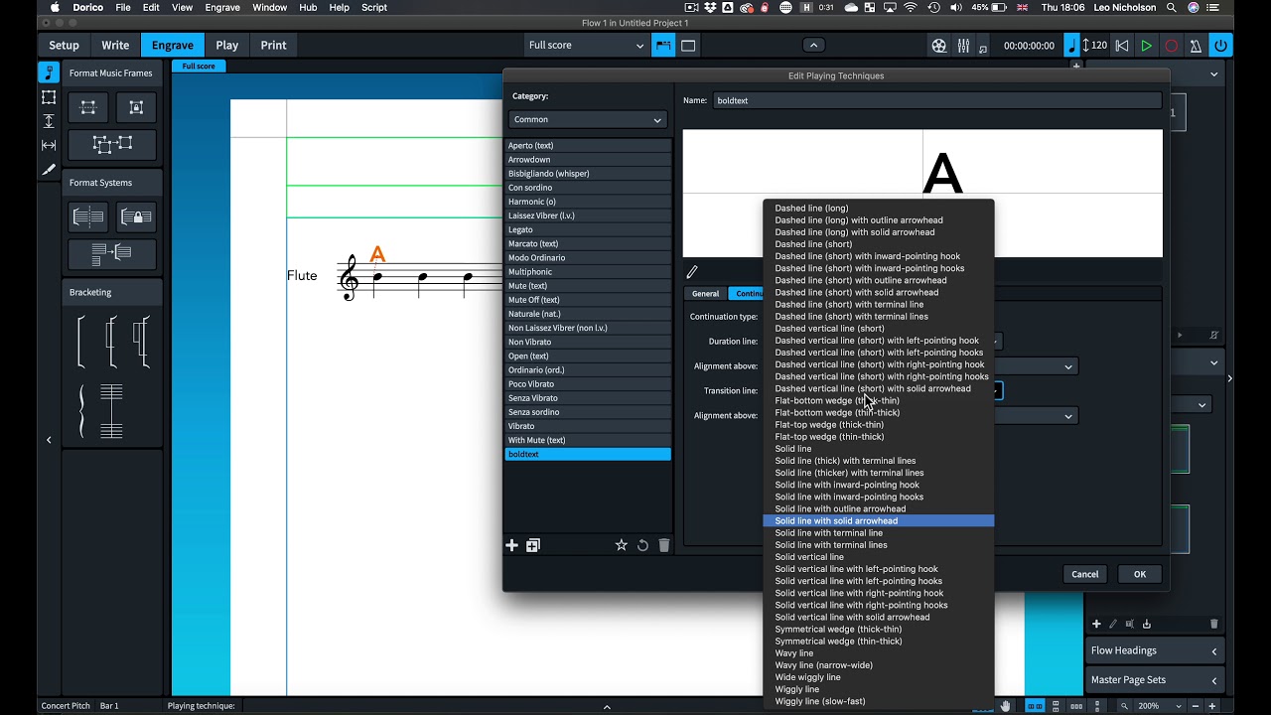Switch to Print mode
1271x715 pixels.
(274, 46)
